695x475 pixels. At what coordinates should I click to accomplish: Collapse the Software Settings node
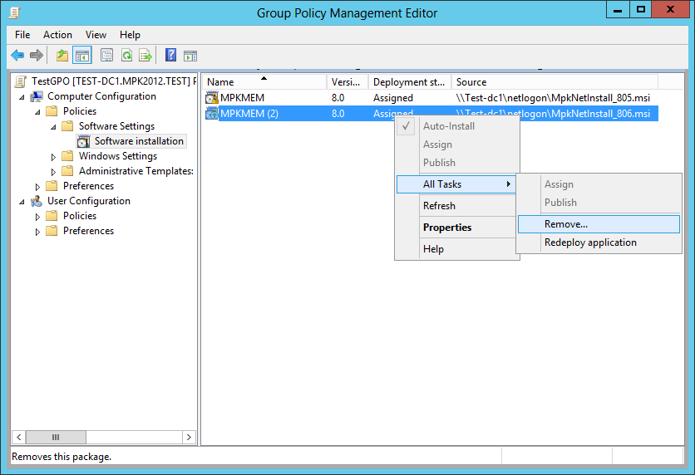pos(54,127)
